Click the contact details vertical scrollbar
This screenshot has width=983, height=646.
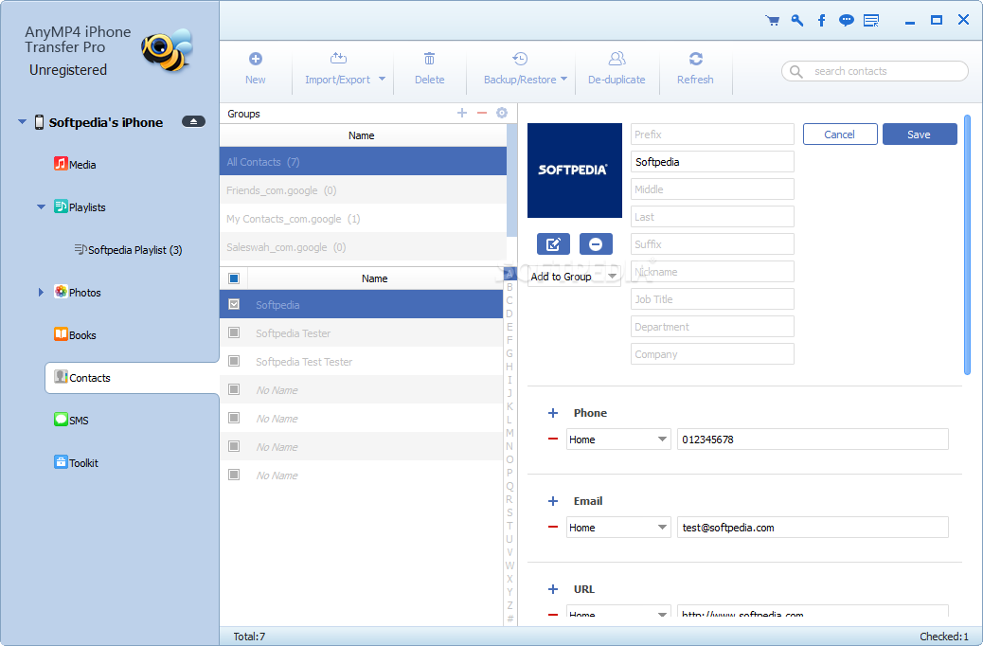[x=967, y=245]
